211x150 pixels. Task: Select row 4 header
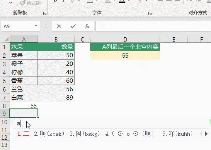[5, 72]
